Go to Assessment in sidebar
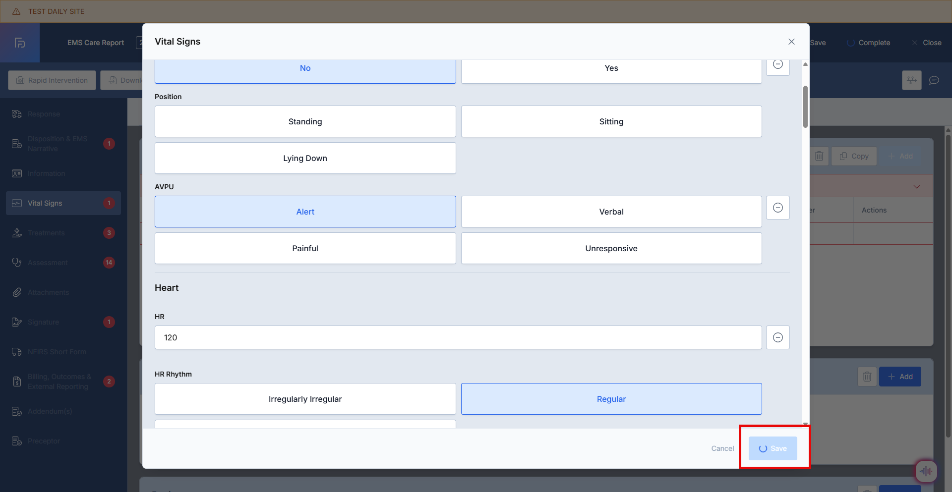This screenshot has height=492, width=952. [x=48, y=263]
